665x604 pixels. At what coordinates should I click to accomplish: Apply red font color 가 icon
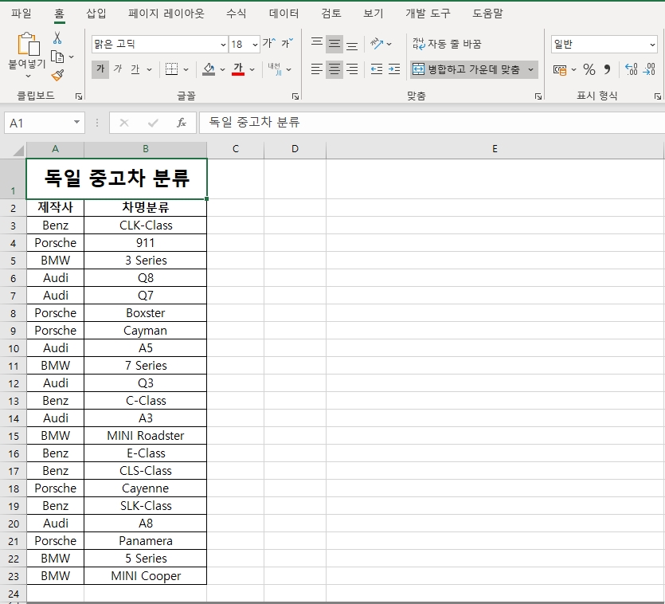(x=238, y=69)
